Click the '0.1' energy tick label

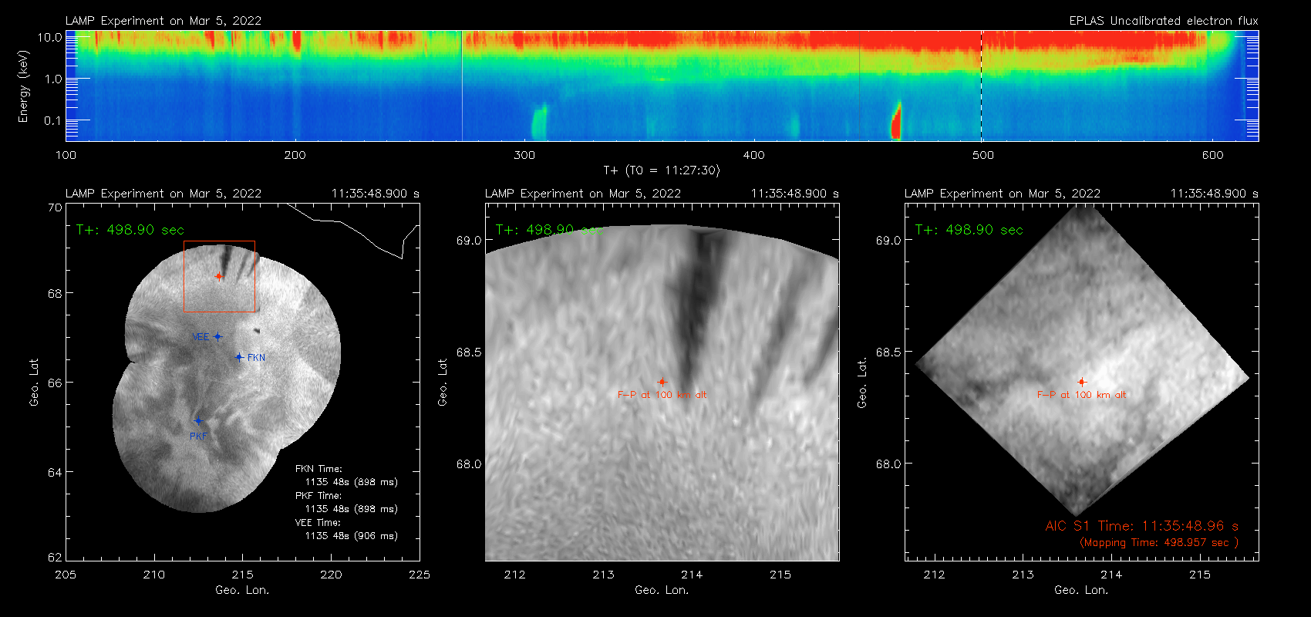(53, 120)
